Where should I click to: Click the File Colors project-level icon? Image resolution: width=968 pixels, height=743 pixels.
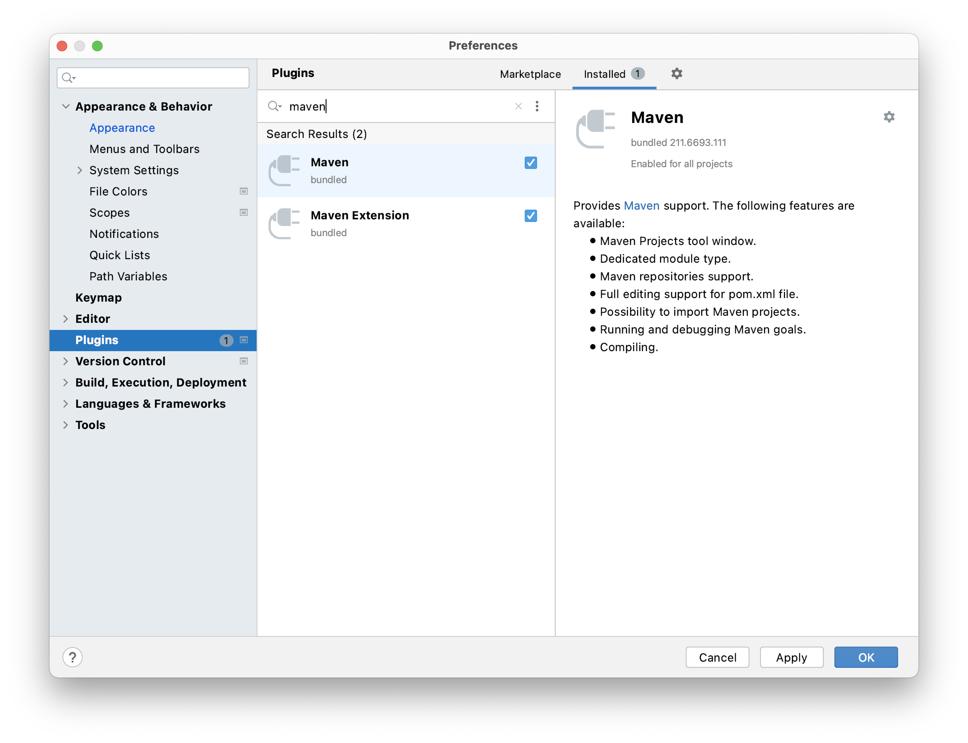(243, 191)
